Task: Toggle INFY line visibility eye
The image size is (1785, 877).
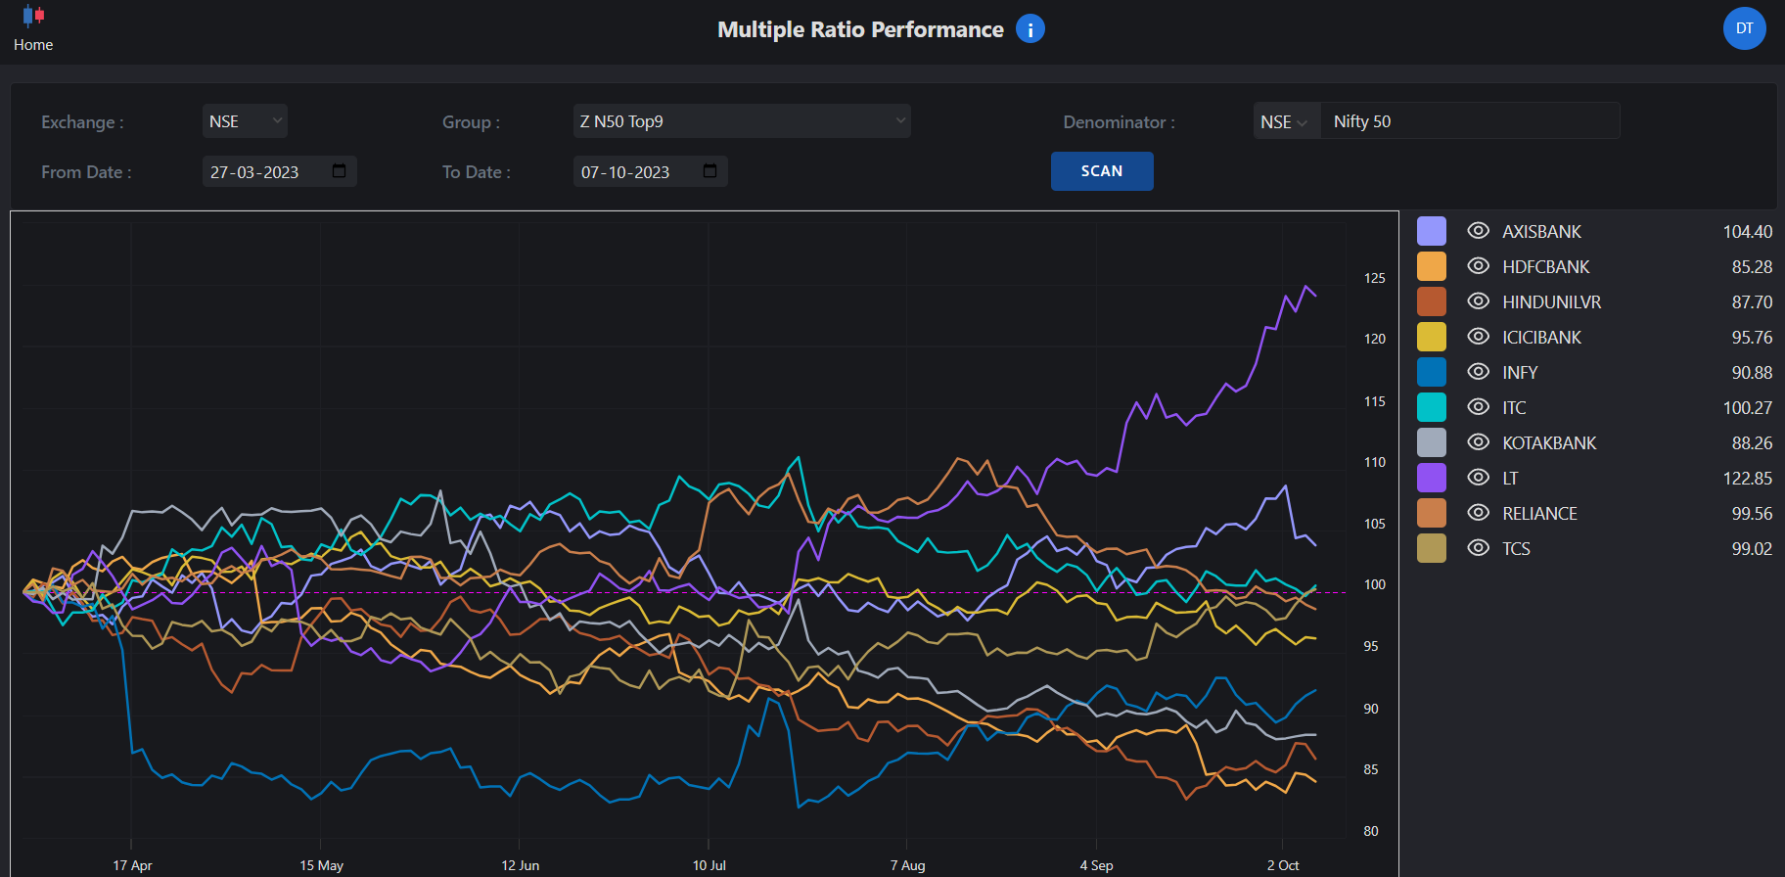Action: coord(1478,372)
